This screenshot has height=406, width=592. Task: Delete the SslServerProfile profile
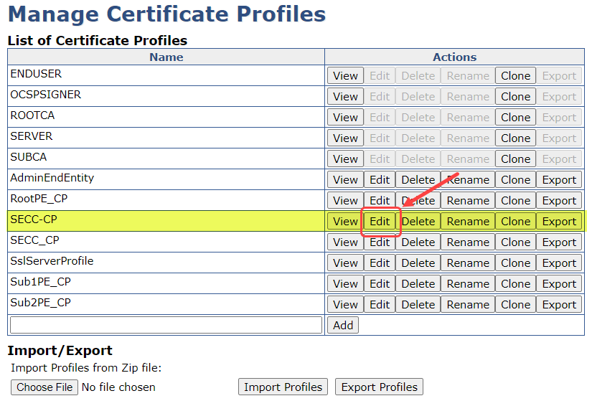coord(418,263)
